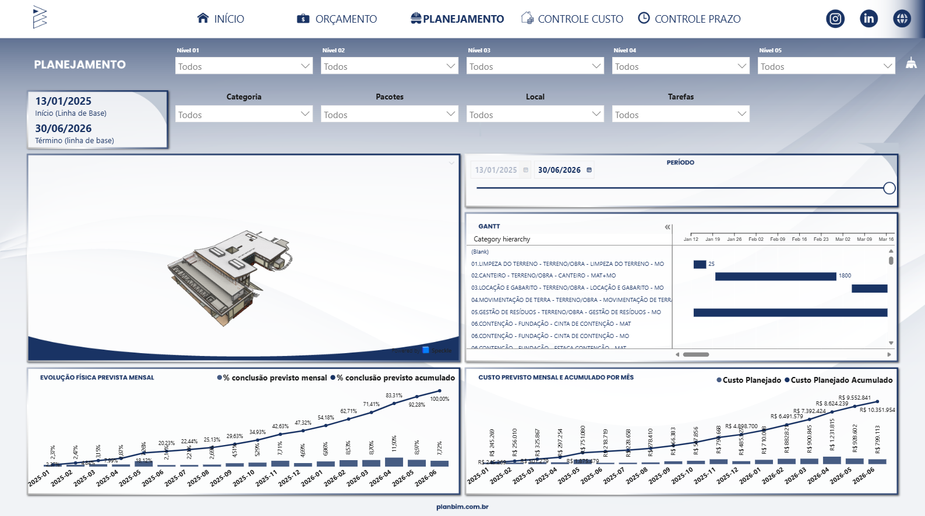Open end date calendar picker icon
Screen dimensions: 925x516
click(x=589, y=170)
